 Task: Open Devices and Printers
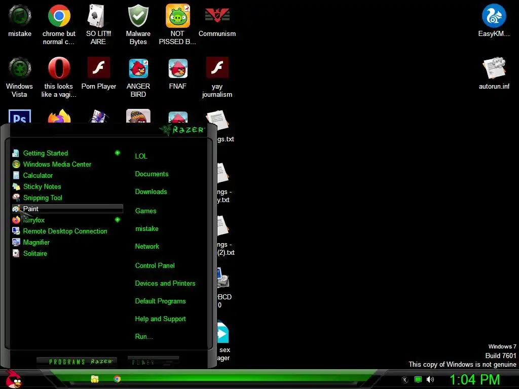tap(165, 283)
